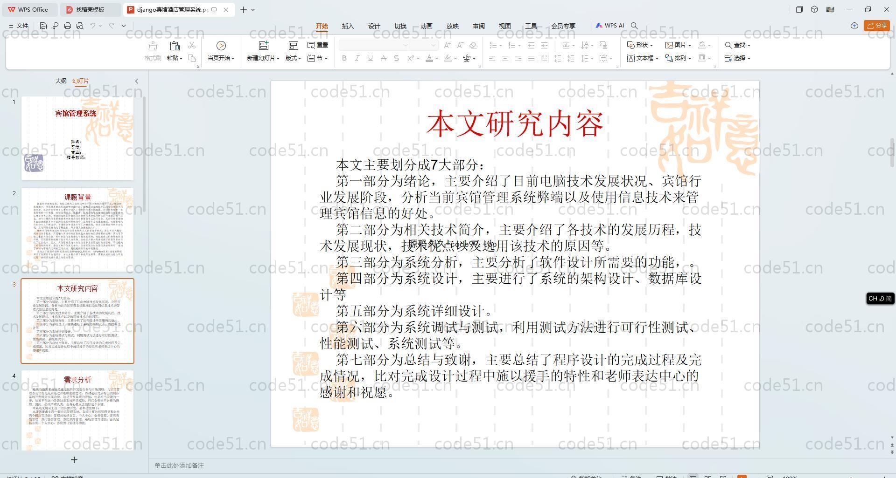Click the Undo arrow icon
This screenshot has width=896, height=478.
point(93,26)
